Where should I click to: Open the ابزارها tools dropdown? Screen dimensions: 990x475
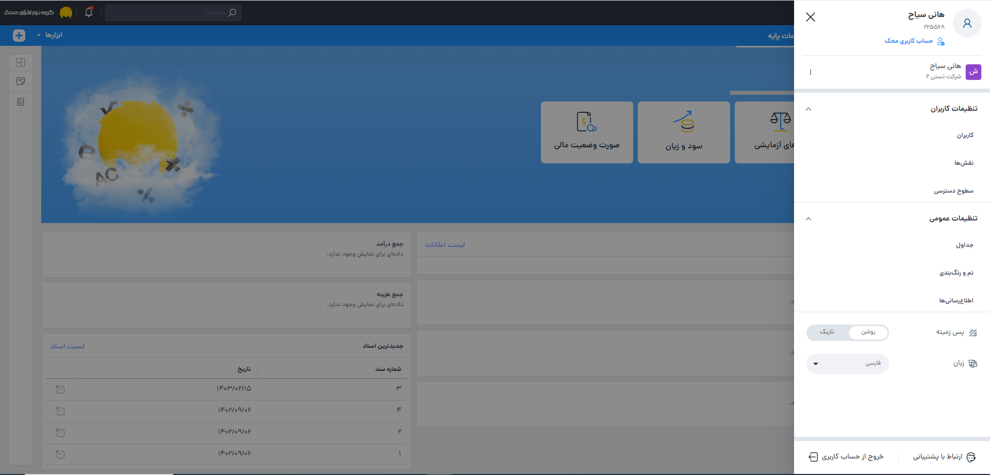click(49, 35)
